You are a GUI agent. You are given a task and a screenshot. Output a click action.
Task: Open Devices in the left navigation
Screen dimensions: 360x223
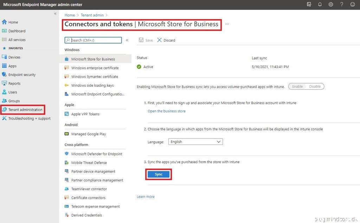tap(14, 57)
